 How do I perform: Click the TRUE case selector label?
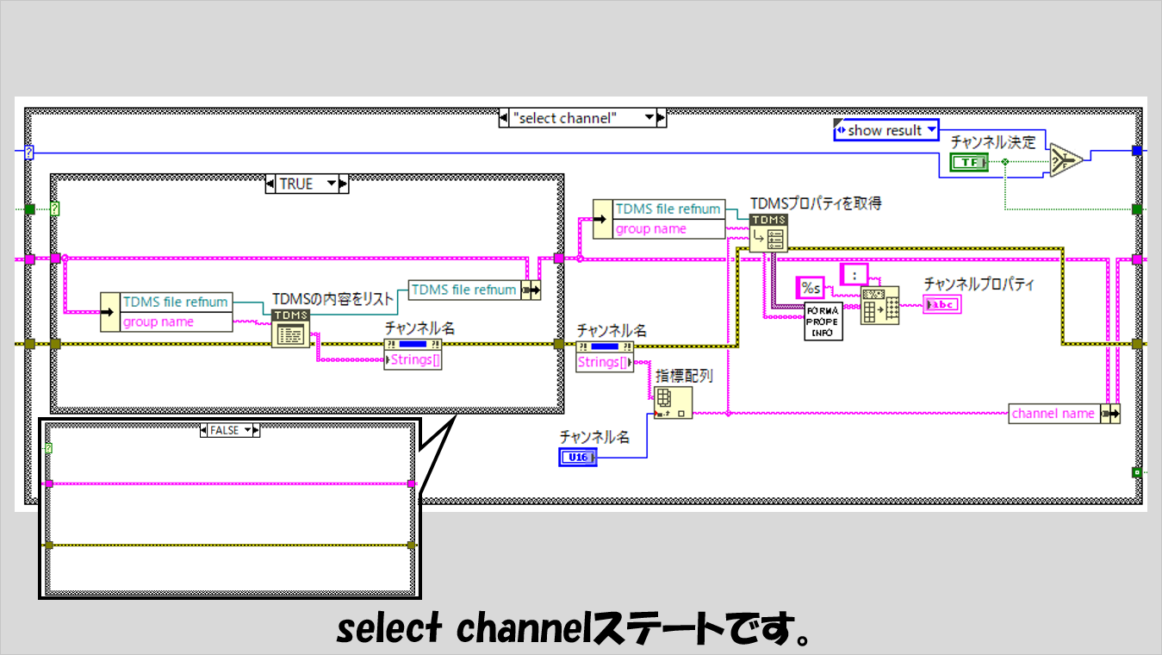[x=296, y=184]
